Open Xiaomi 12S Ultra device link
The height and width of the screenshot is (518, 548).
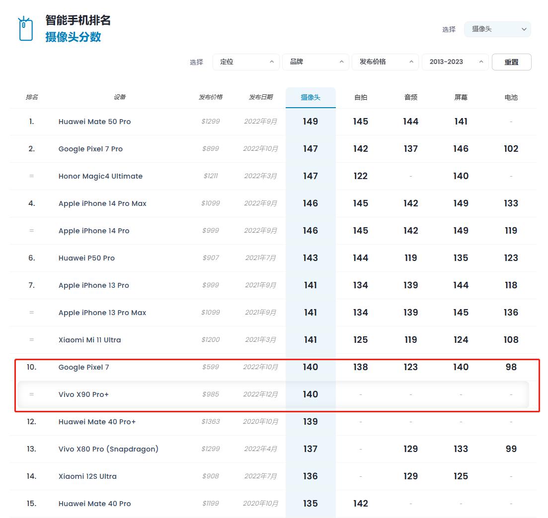tap(87, 476)
